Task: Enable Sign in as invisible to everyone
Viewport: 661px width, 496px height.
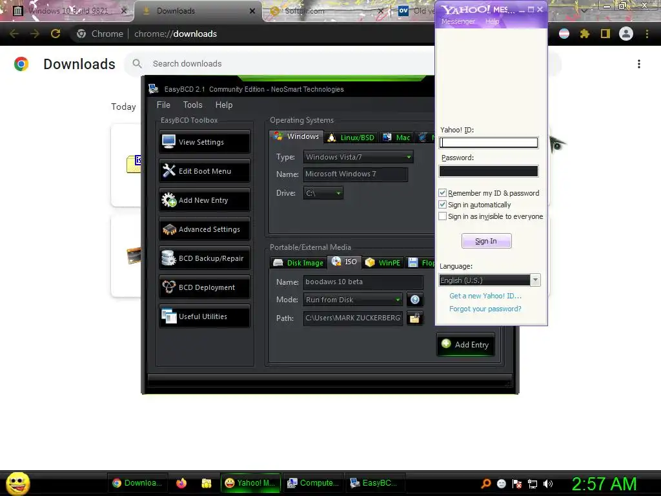Action: tap(442, 216)
